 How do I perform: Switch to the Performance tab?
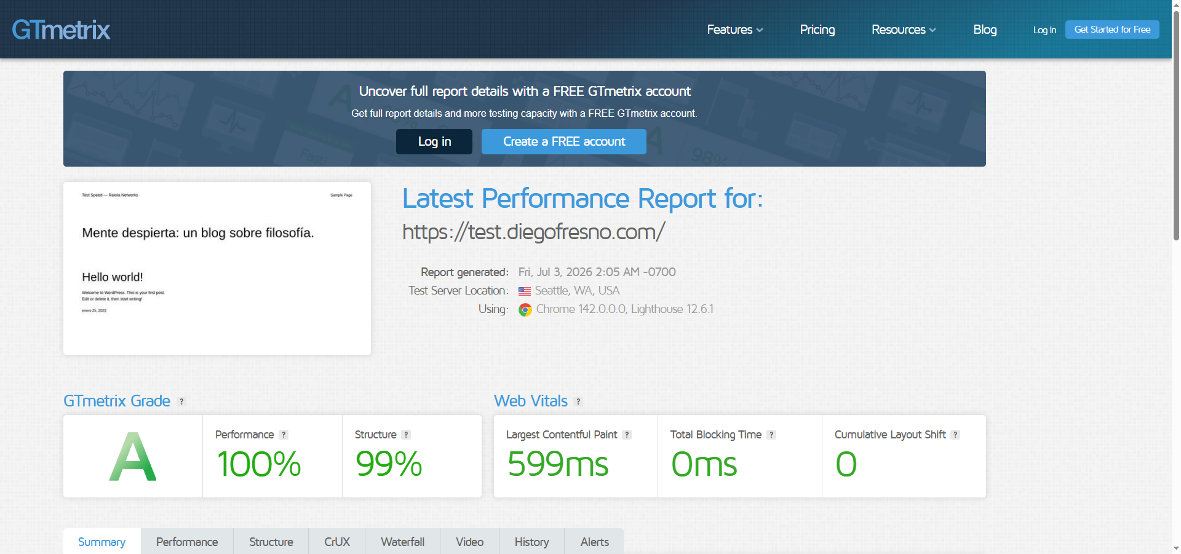point(187,542)
